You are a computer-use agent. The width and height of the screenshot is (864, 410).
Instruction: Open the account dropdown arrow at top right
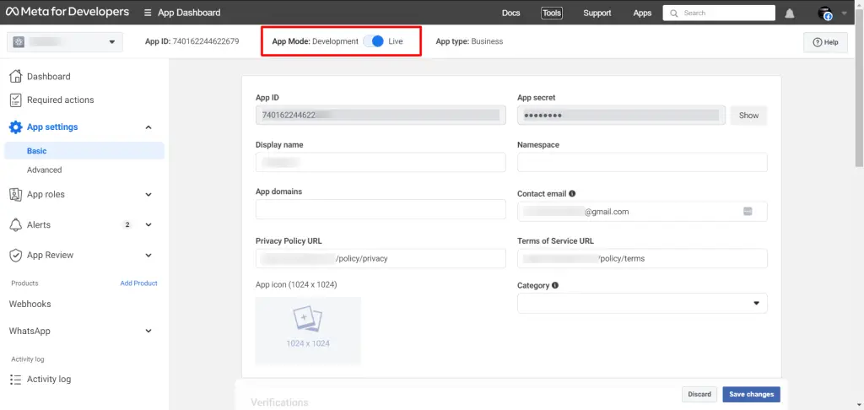844,13
